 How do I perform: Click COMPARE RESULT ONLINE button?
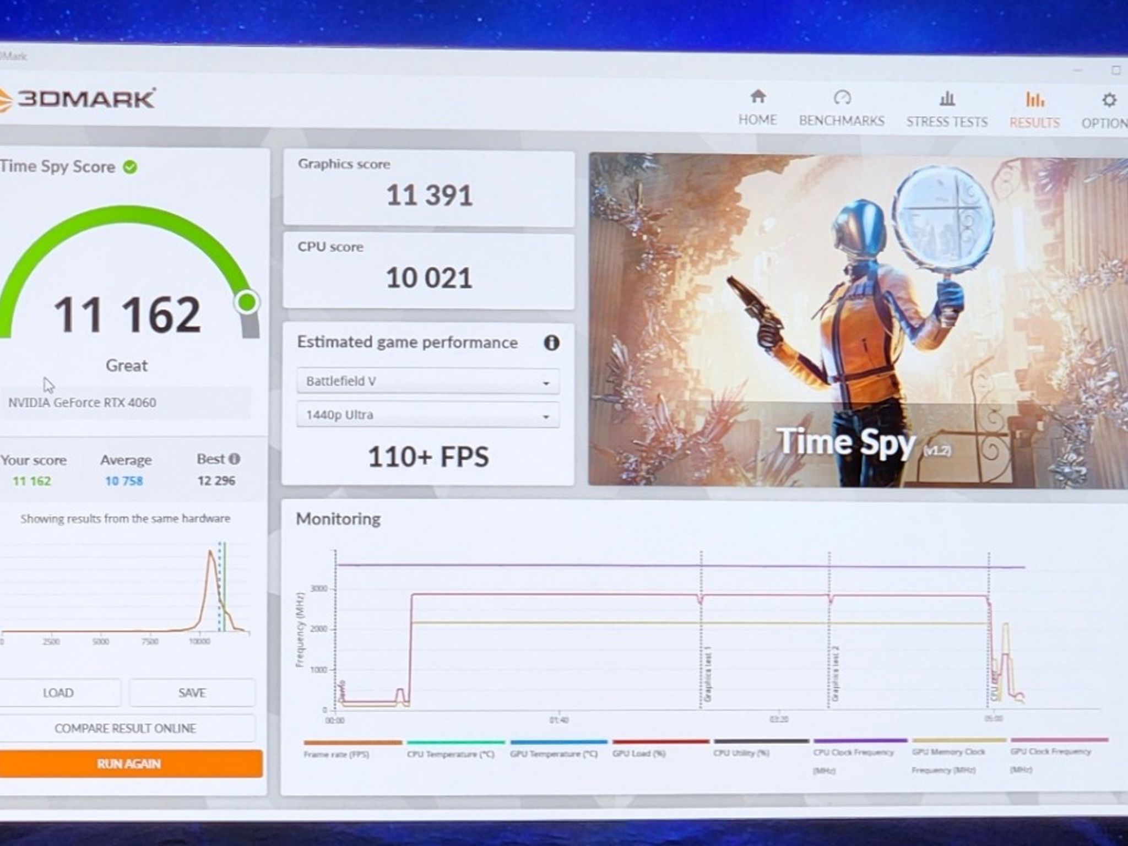(126, 728)
